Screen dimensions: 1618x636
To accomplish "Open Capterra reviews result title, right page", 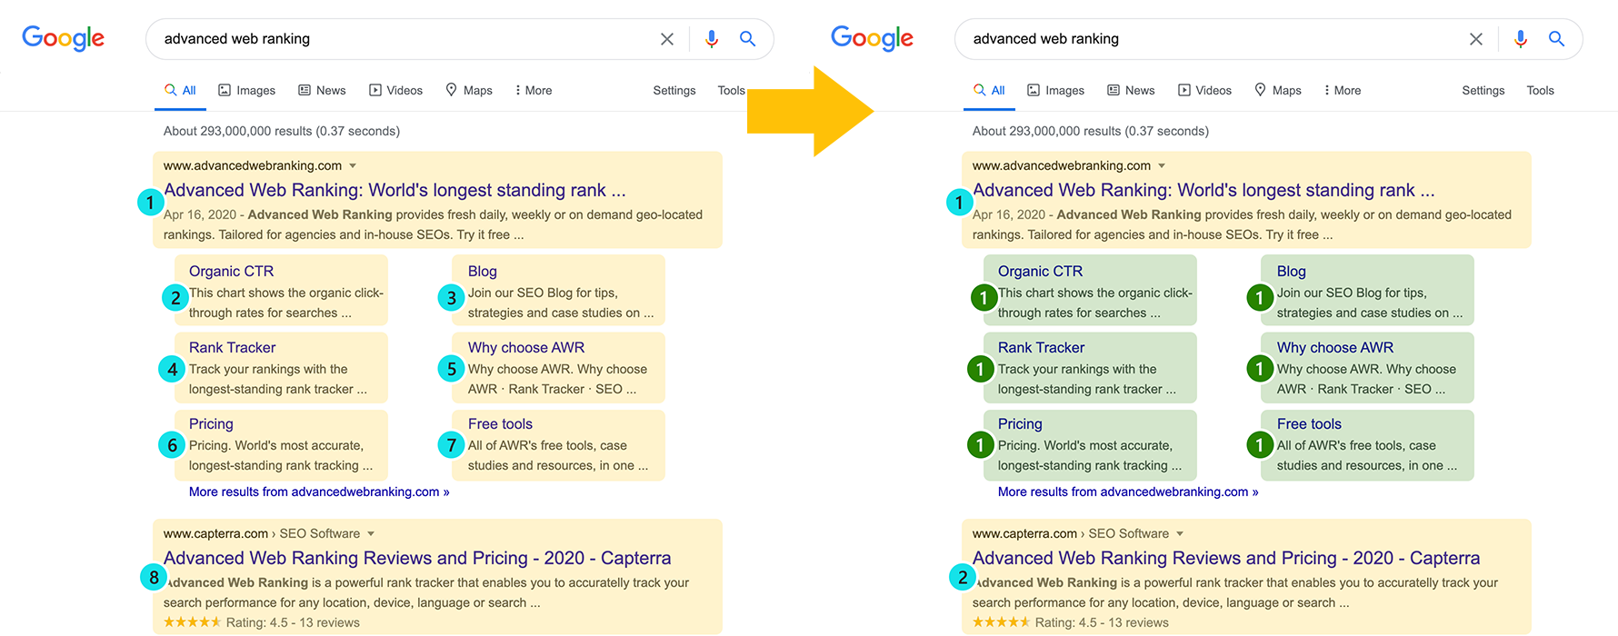I will click(1226, 558).
